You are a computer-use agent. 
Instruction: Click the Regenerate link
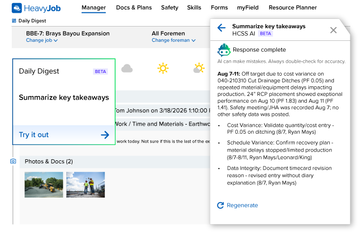(x=242, y=205)
